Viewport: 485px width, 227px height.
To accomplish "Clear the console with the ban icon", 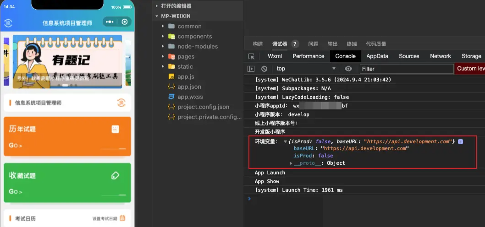I will (x=264, y=69).
